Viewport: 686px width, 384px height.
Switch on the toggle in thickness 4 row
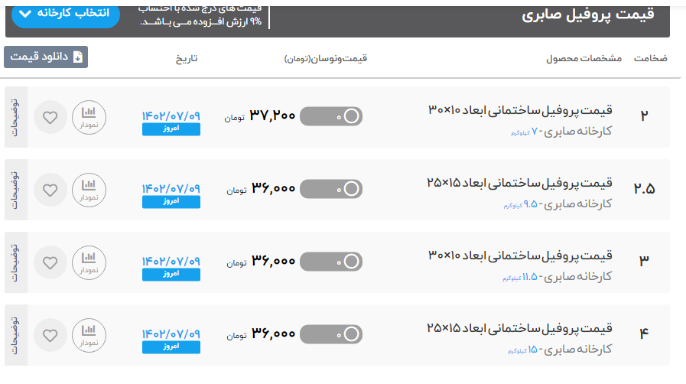(x=330, y=334)
